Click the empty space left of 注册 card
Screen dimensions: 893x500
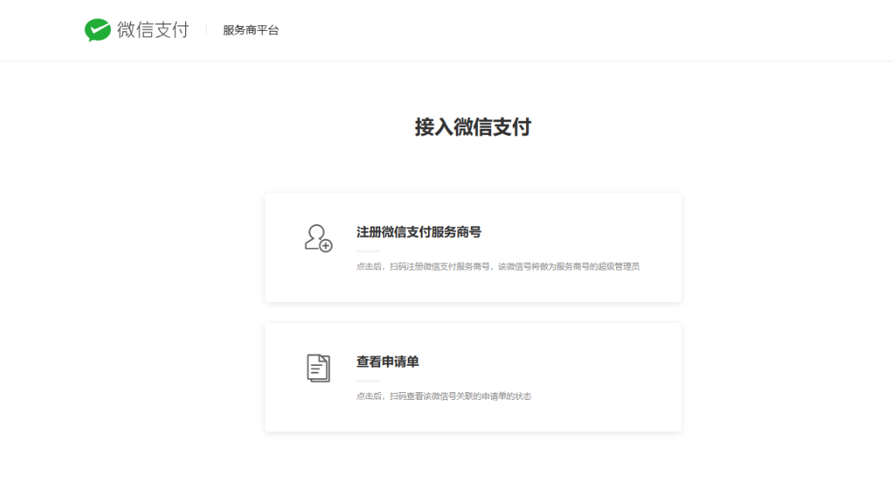pyautogui.click(x=154, y=247)
